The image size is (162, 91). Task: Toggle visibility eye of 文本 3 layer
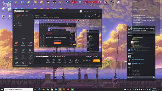14,23
